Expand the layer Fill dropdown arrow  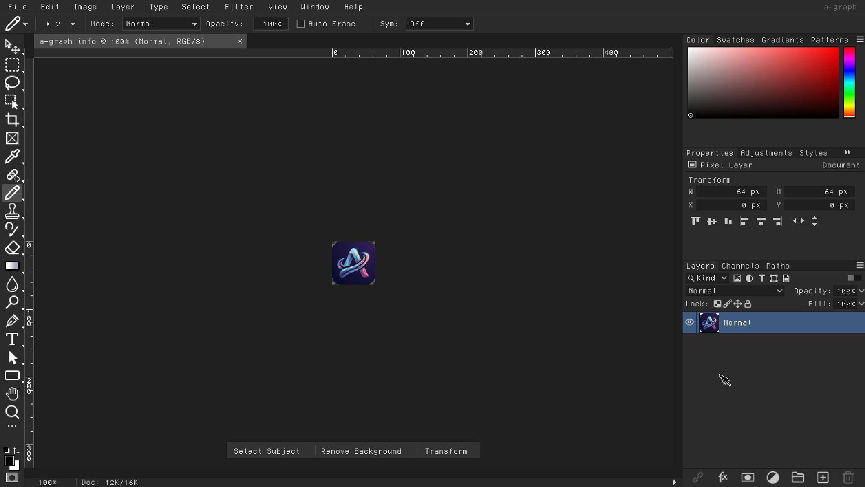(862, 304)
